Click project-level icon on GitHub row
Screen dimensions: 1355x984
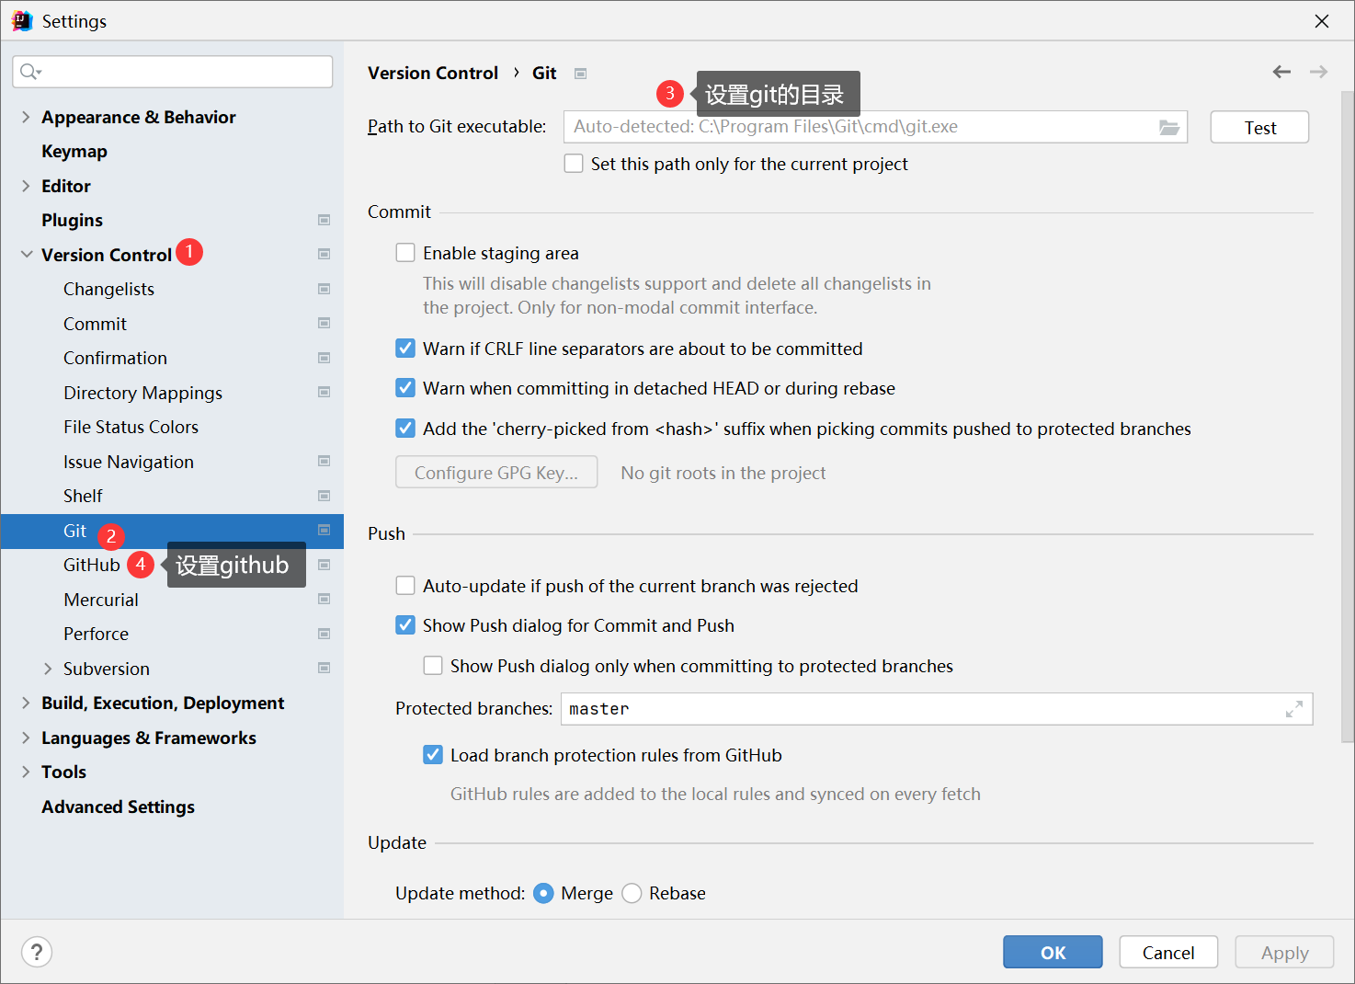pos(324,565)
